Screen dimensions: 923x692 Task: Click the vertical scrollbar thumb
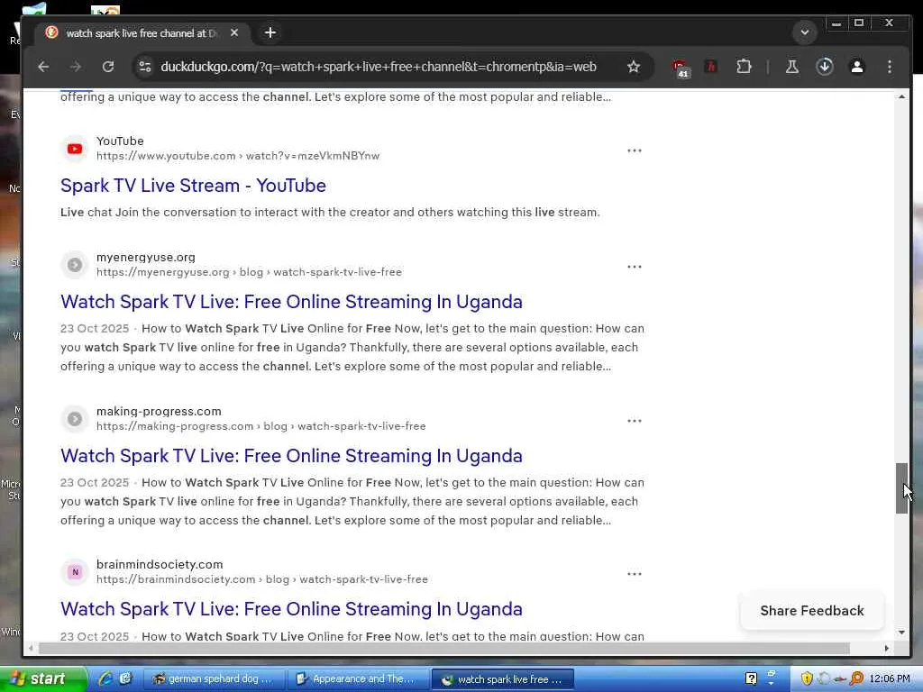click(901, 487)
